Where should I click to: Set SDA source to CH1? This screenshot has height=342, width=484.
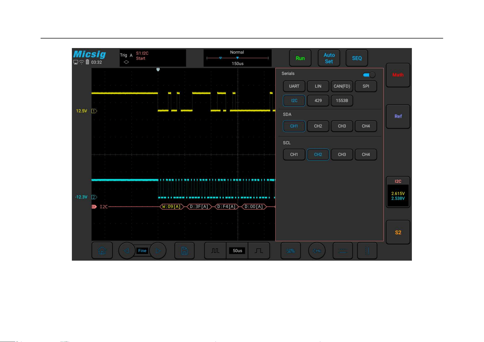click(x=294, y=126)
